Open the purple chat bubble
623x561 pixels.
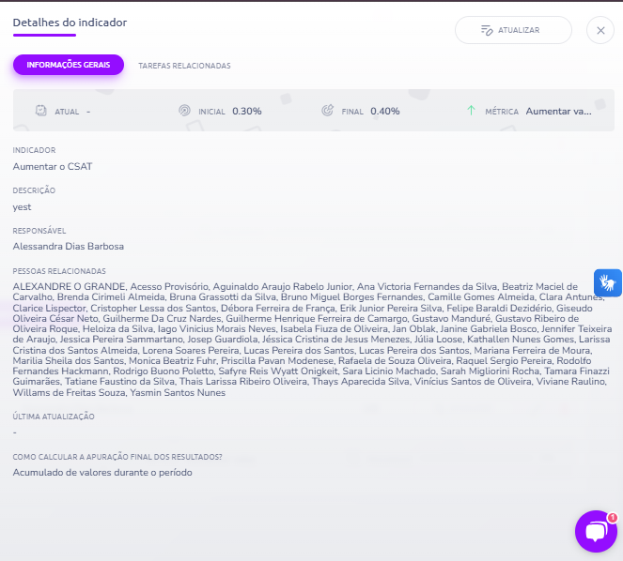pyautogui.click(x=596, y=531)
